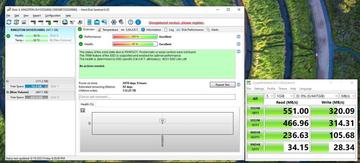Click the blue refresh arrows toolbar icon
Image resolution: width=360 pixels, height=163 pixels.
point(9,22)
